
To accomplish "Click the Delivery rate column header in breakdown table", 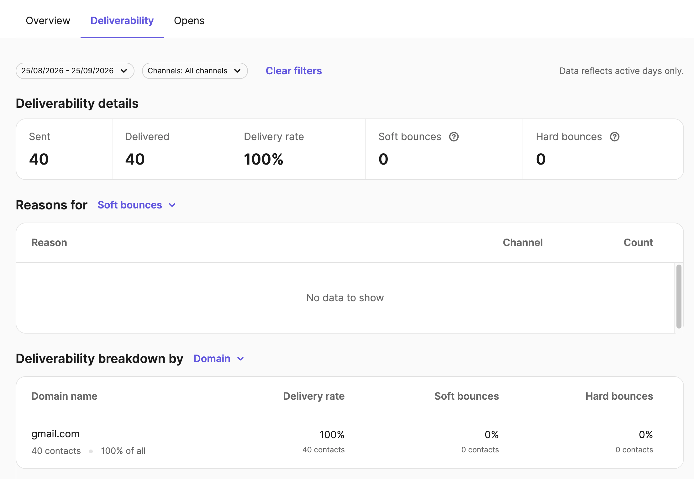I will tap(313, 396).
